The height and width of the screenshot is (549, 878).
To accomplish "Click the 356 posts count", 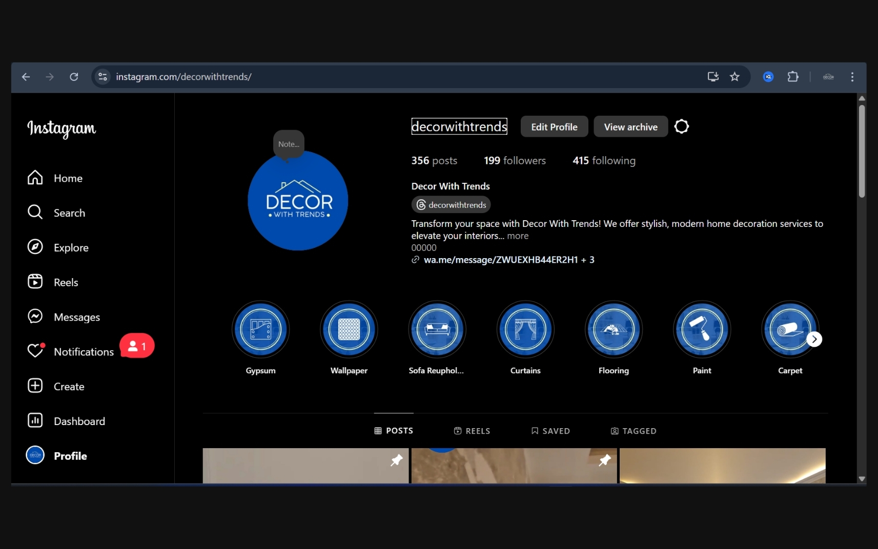I will (x=434, y=161).
